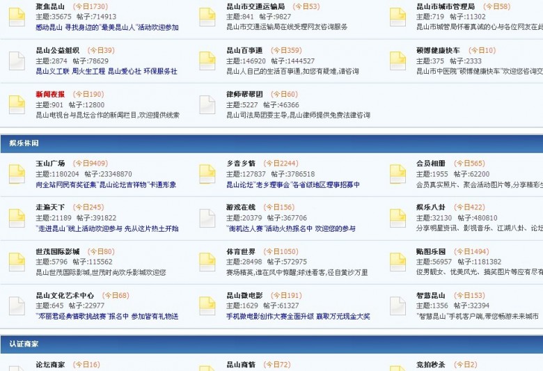Click the forum icon next to 昆山百事通

pos(207,61)
